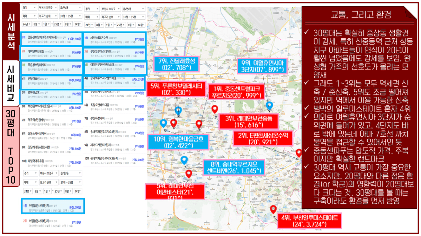Expand 31평~35평 size dropdown in 소사구 filters

coord(133,17)
